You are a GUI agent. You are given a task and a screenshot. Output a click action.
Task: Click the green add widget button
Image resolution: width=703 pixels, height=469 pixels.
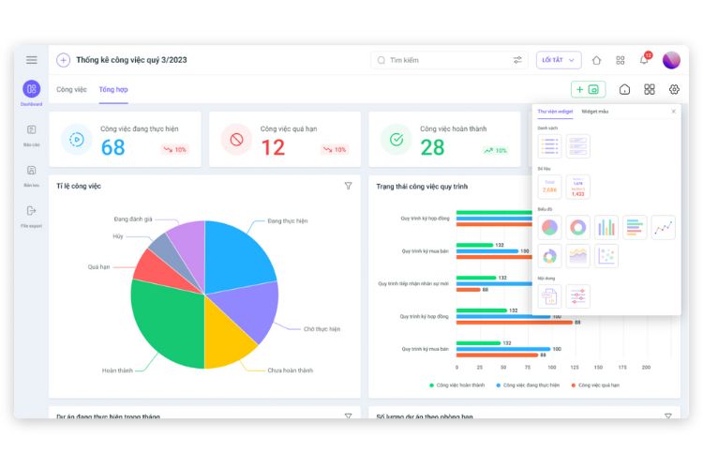point(588,90)
